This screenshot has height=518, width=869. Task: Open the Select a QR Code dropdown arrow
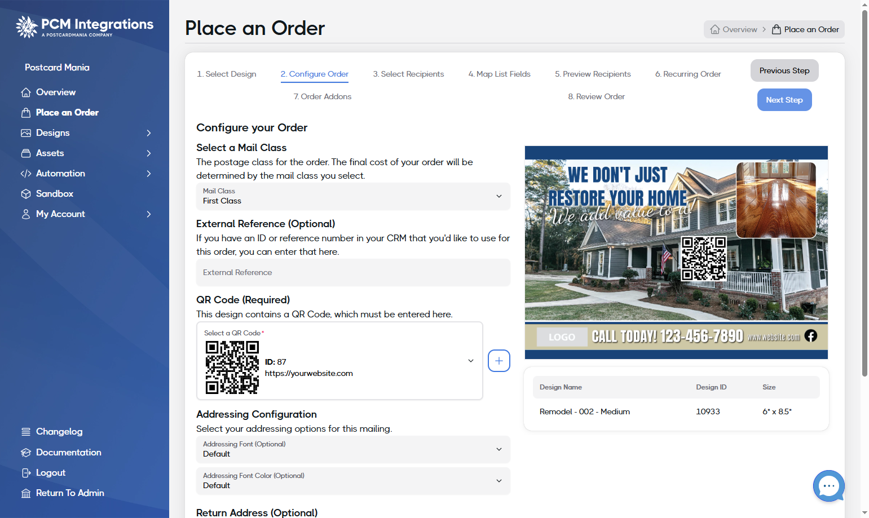tap(471, 361)
